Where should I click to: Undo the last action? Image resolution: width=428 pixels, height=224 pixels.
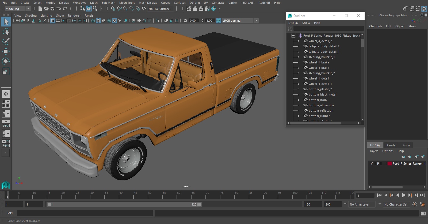click(59, 9)
